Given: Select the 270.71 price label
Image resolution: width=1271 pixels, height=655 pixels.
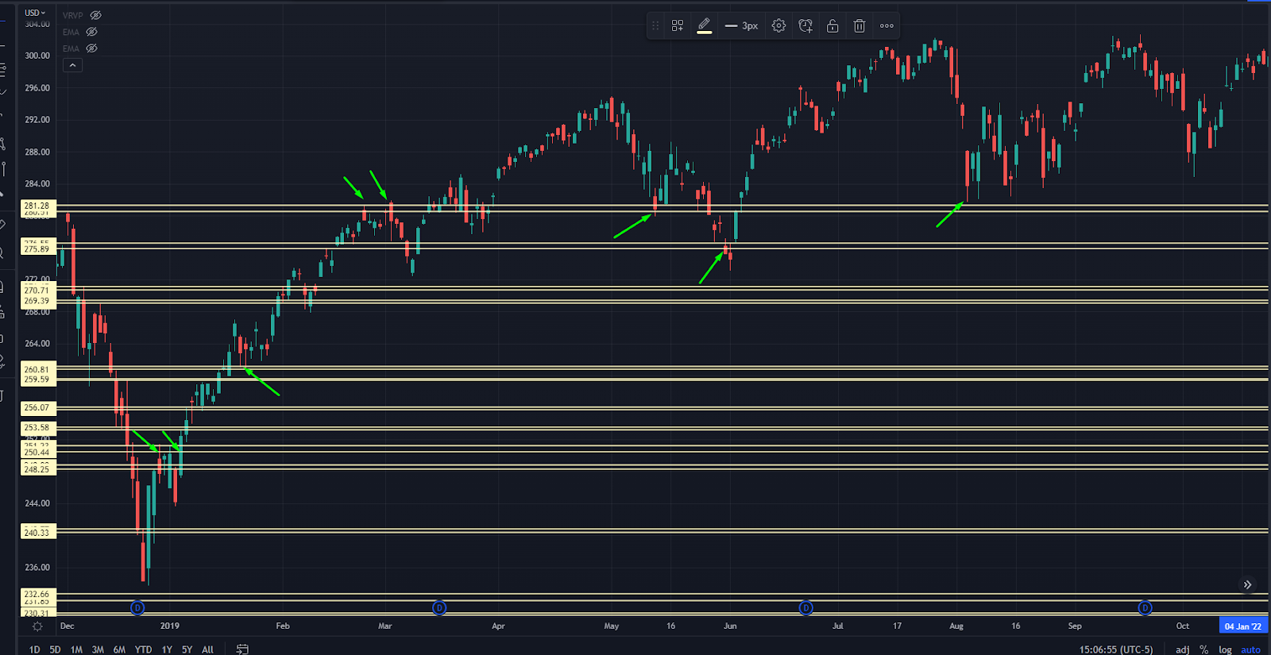Looking at the screenshot, I should (37, 291).
